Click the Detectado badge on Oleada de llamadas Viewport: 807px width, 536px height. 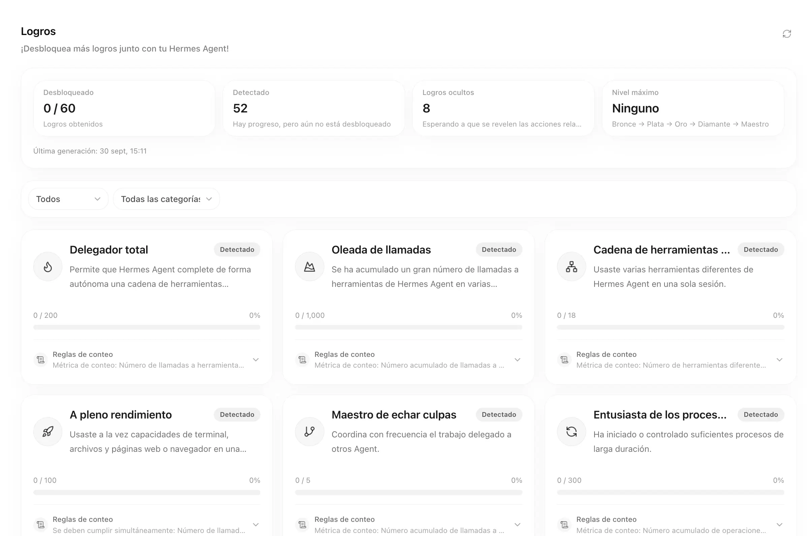tap(499, 249)
